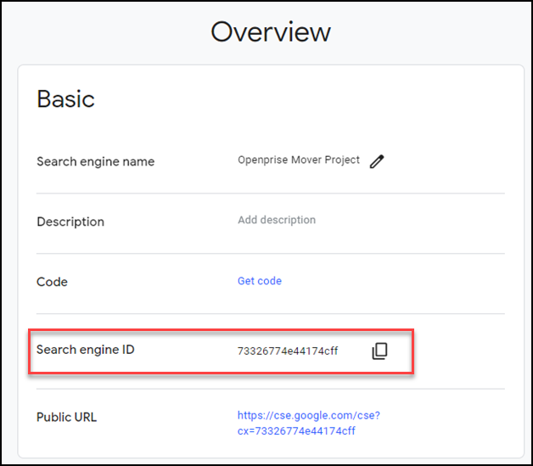The image size is (533, 466).
Task: Click the Search engine name label
Action: [x=95, y=161]
